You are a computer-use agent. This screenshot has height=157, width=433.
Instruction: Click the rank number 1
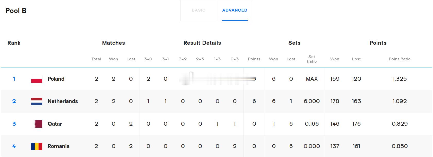coord(14,79)
